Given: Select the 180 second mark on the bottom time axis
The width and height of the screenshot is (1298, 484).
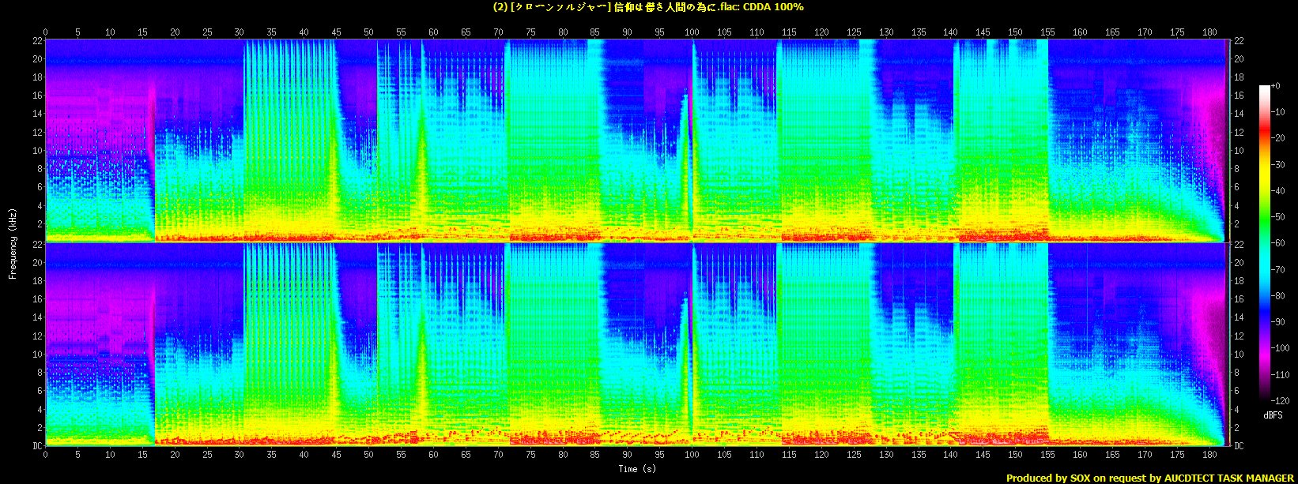Looking at the screenshot, I should coord(1209,455).
